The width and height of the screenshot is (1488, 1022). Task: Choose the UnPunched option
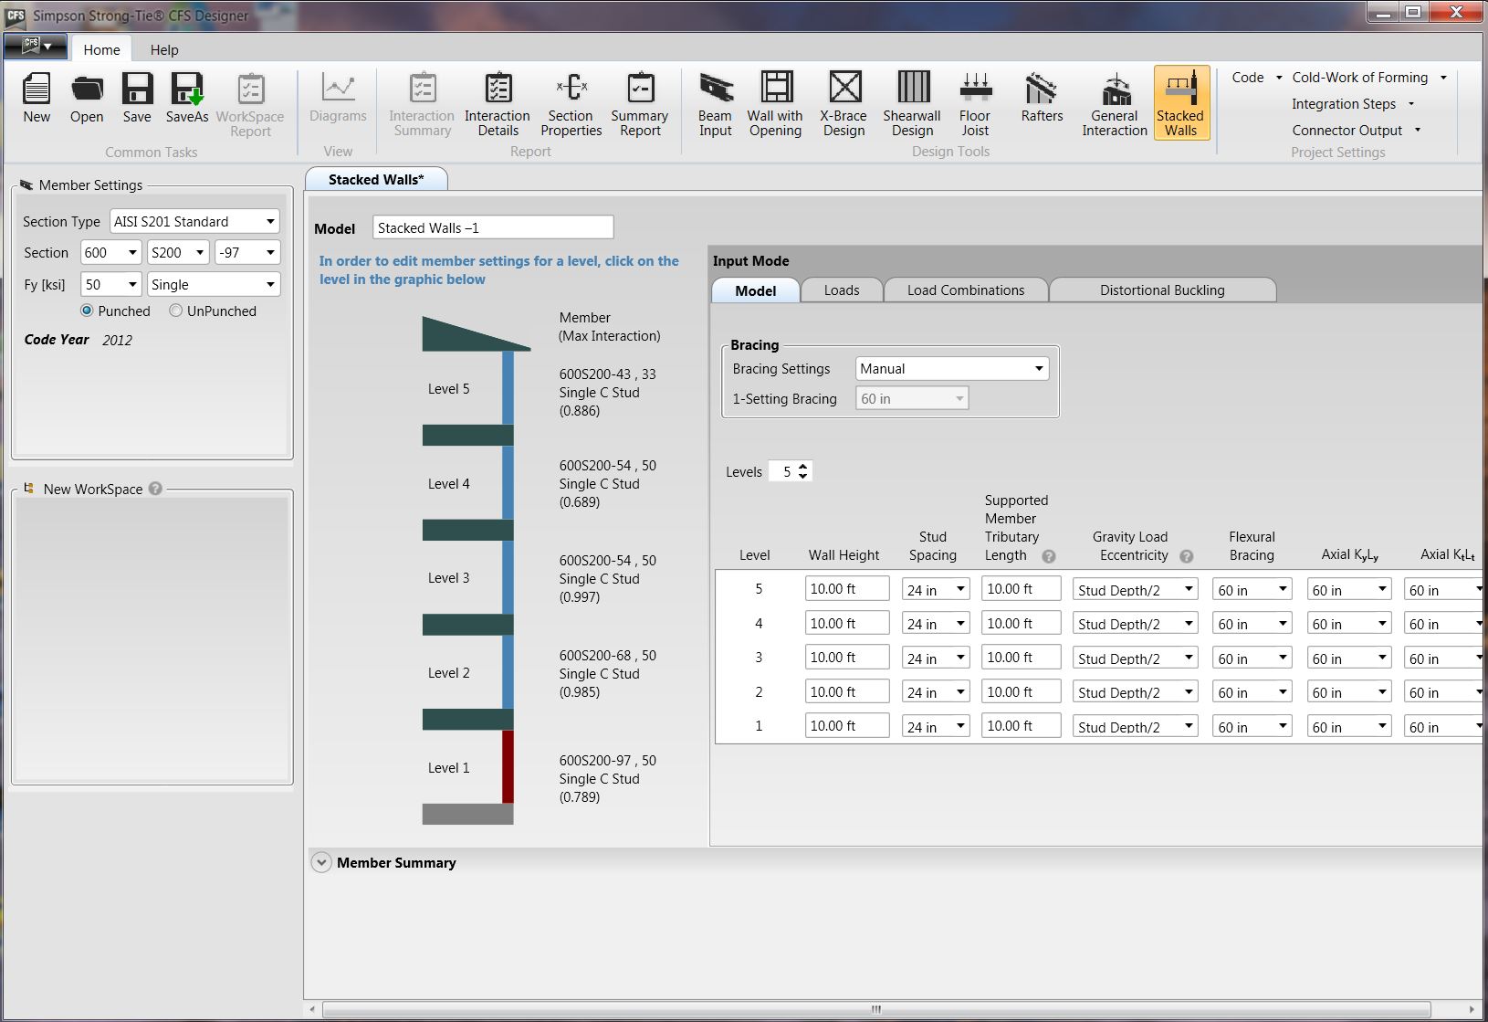click(175, 311)
